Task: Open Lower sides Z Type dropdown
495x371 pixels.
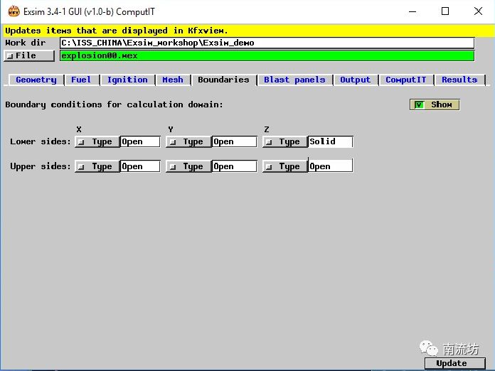Action: tap(284, 141)
